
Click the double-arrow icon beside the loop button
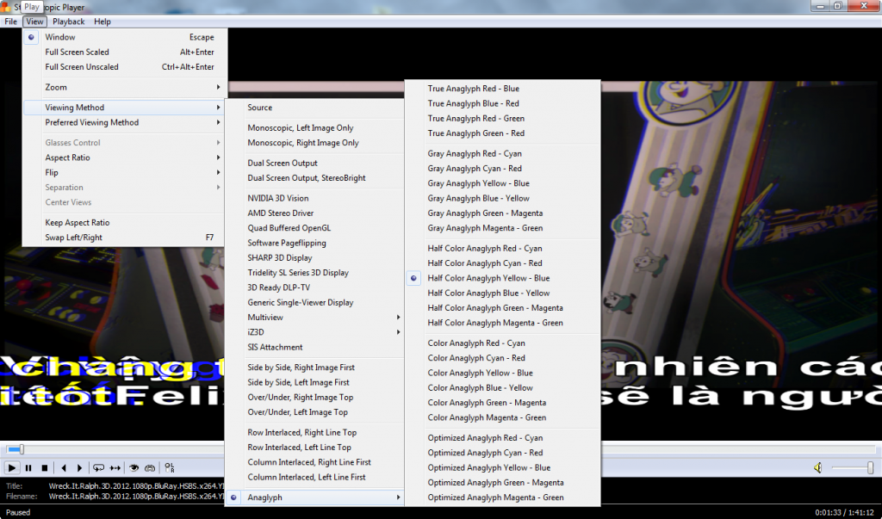pyautogui.click(x=115, y=467)
